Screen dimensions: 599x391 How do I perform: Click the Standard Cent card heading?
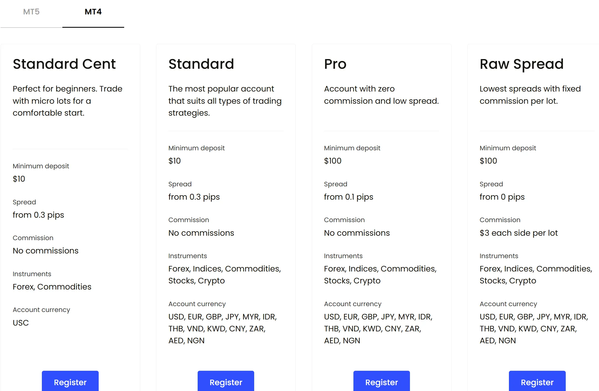coord(64,64)
